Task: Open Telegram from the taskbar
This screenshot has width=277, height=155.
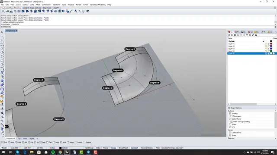Action: (x=88, y=152)
